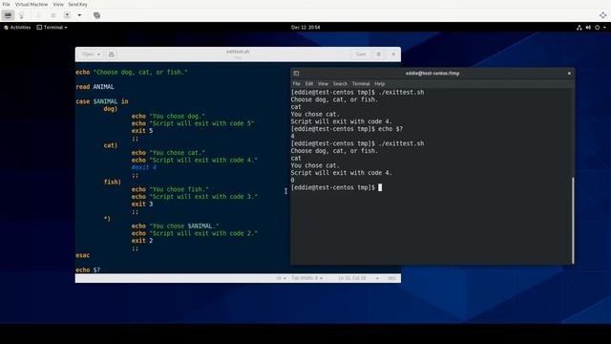
Task: Click the terminal vertical scrollbar
Action: point(573,221)
